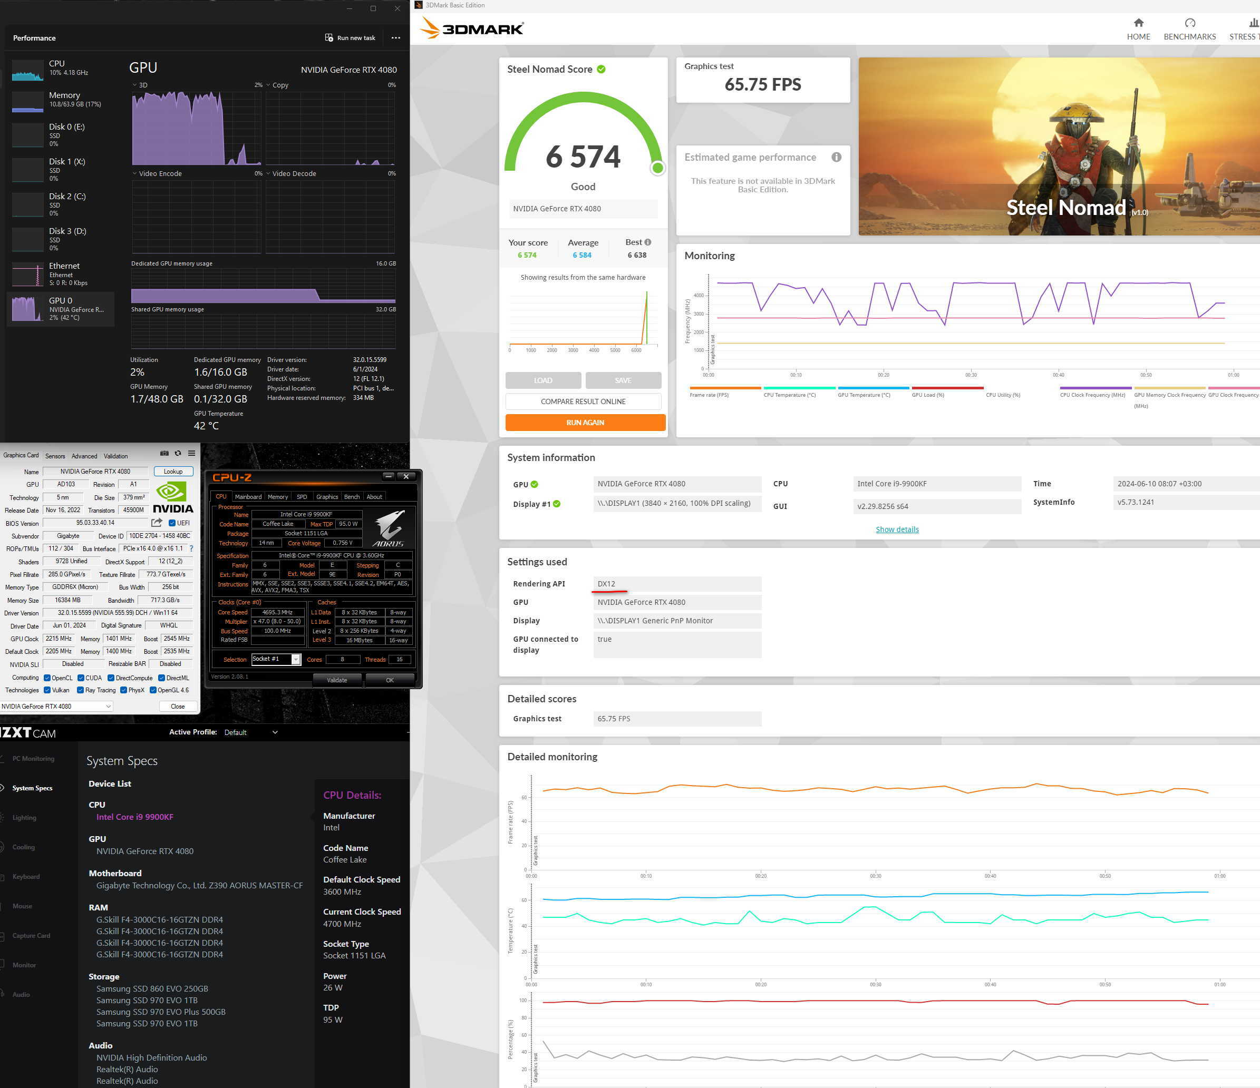Expand the 3D engine graph selector
Screen dimensions: 1260x1088
pyautogui.click(x=134, y=85)
